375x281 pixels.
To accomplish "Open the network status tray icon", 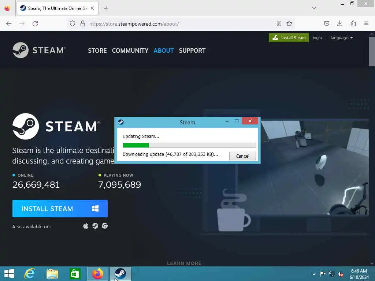I will point(332,274).
